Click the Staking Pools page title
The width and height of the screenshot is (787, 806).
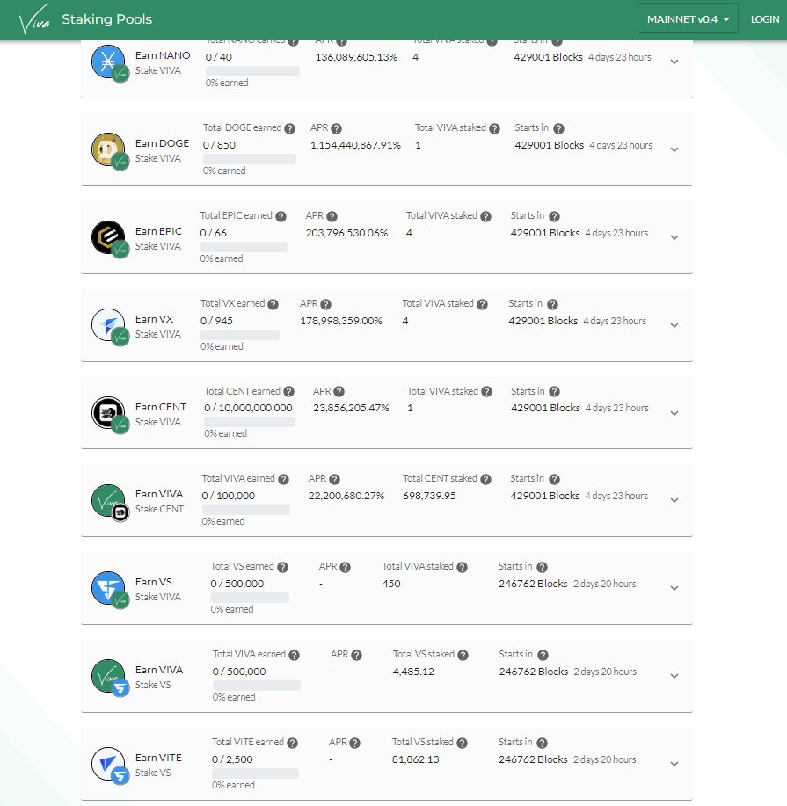pos(107,19)
